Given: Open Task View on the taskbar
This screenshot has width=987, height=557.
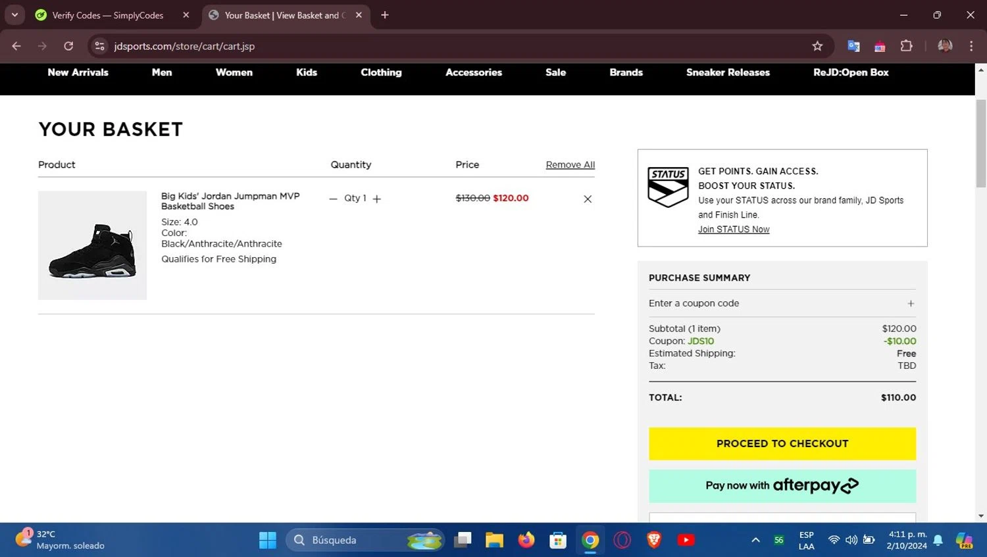Looking at the screenshot, I should coord(463,540).
